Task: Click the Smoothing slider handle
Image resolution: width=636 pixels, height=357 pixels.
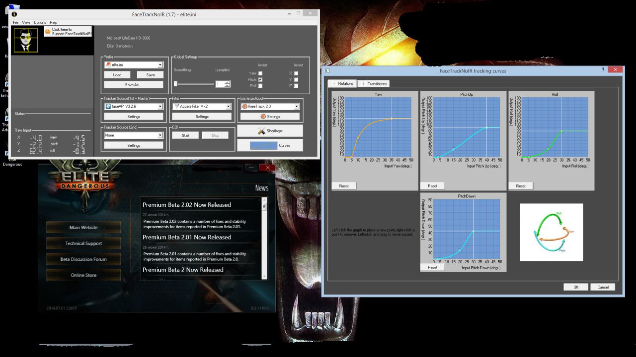Action: coord(175,84)
